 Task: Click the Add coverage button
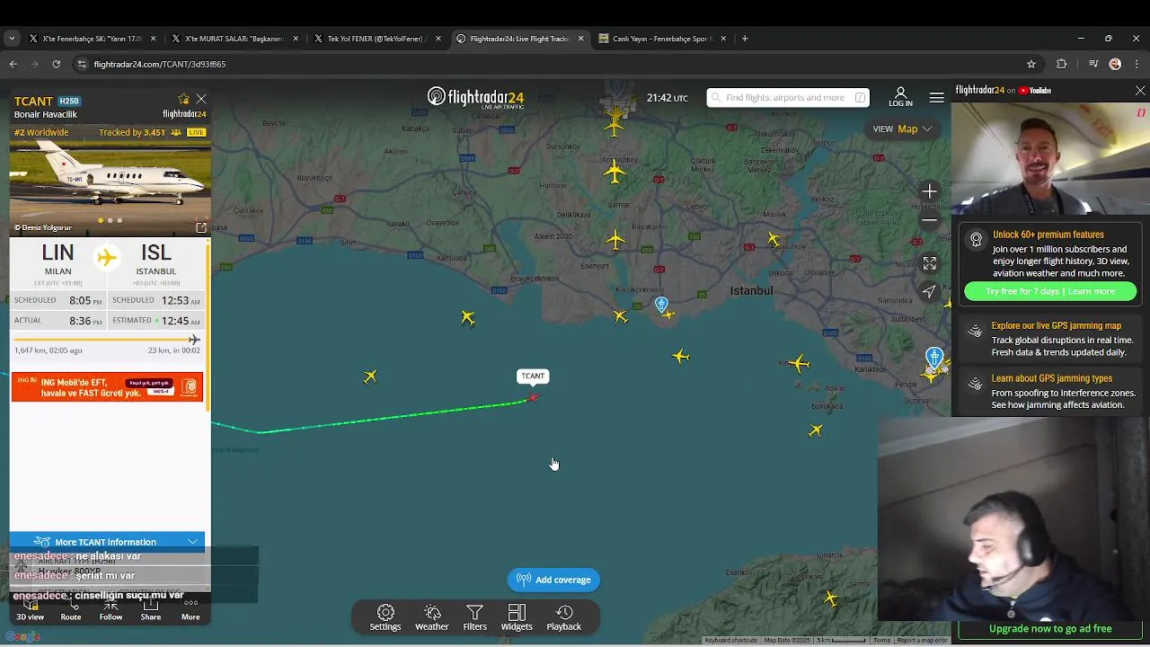553,580
